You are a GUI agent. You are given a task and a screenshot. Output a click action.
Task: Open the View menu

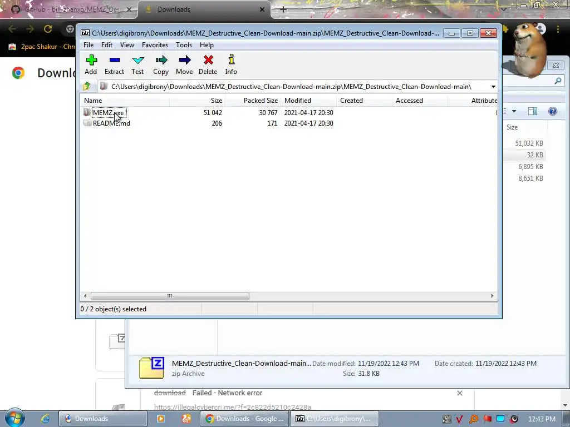pos(127,44)
